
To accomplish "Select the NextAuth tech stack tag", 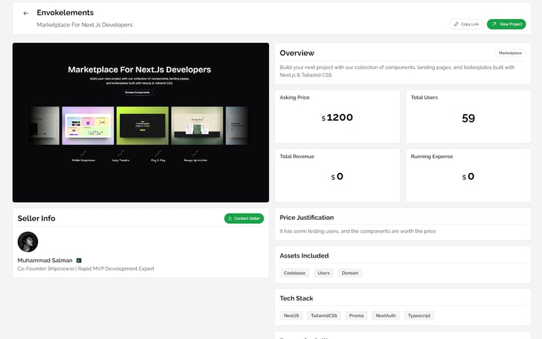I will coord(385,315).
